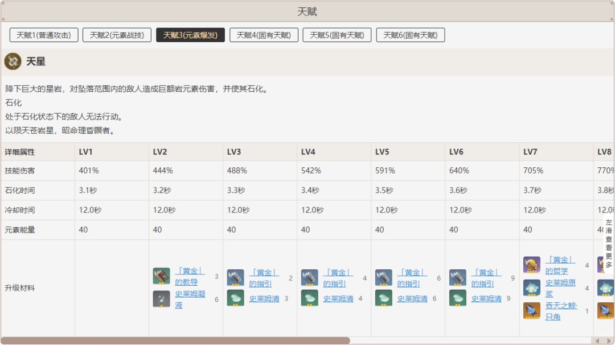
Task: Click the LV4 「黄金」的指引 book icon
Action: 309,278
